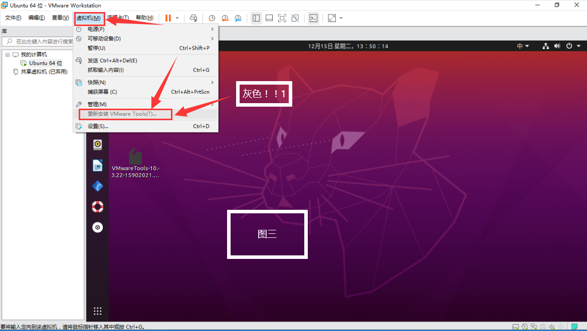Open Ubuntu clock showing 12月15日 星期二
Image resolution: width=587 pixels, height=331 pixels.
pos(348,46)
